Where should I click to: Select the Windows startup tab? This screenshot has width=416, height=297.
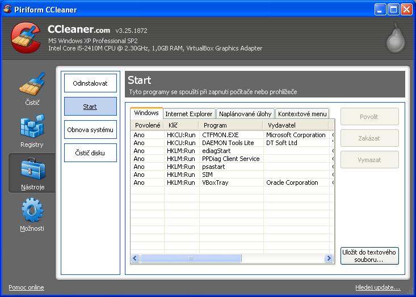146,113
